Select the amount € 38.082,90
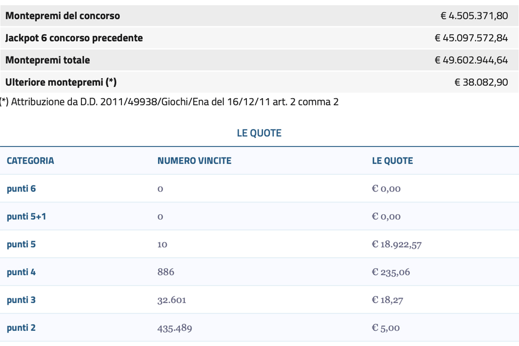 point(481,82)
